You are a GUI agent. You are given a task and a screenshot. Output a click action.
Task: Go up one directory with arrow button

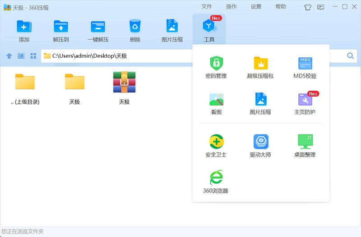[x=9, y=56]
